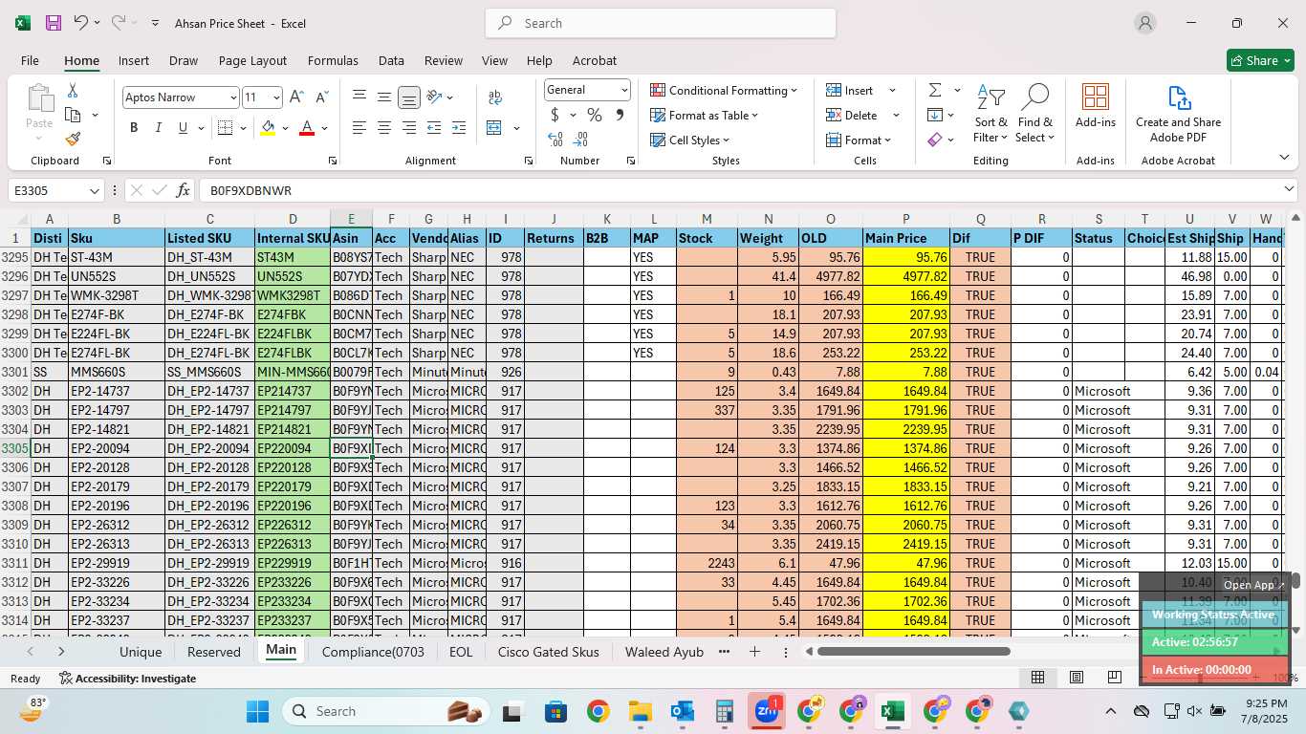Screen dimensions: 1306x734
Task: Click the Cut scissors icon
Action: [73, 91]
